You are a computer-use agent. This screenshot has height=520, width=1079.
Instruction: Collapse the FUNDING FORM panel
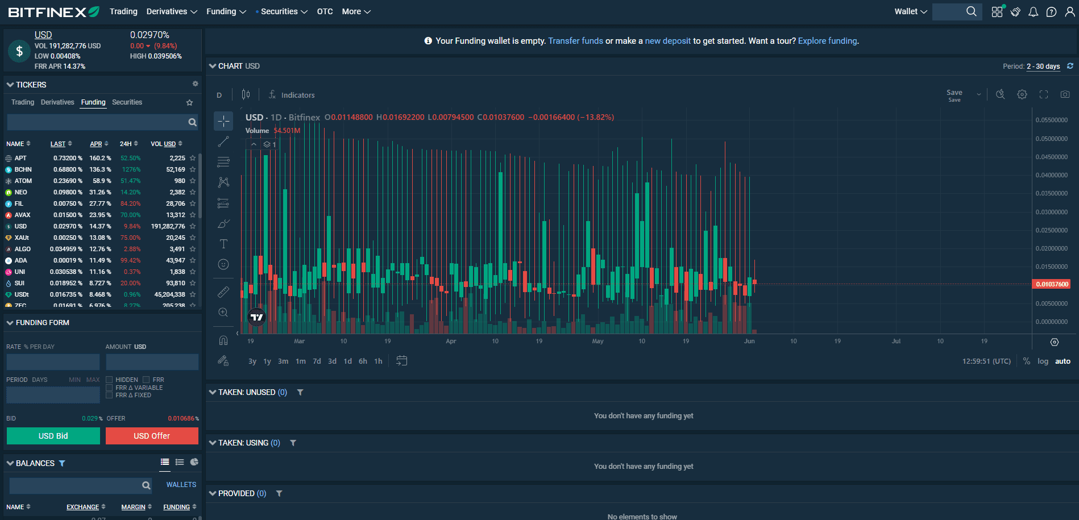pyautogui.click(x=10, y=322)
